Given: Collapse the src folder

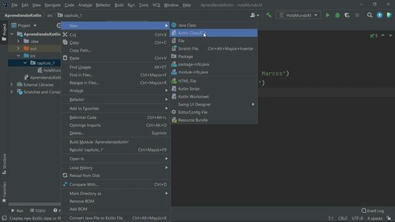Looking at the screenshot, I should click(18, 55).
